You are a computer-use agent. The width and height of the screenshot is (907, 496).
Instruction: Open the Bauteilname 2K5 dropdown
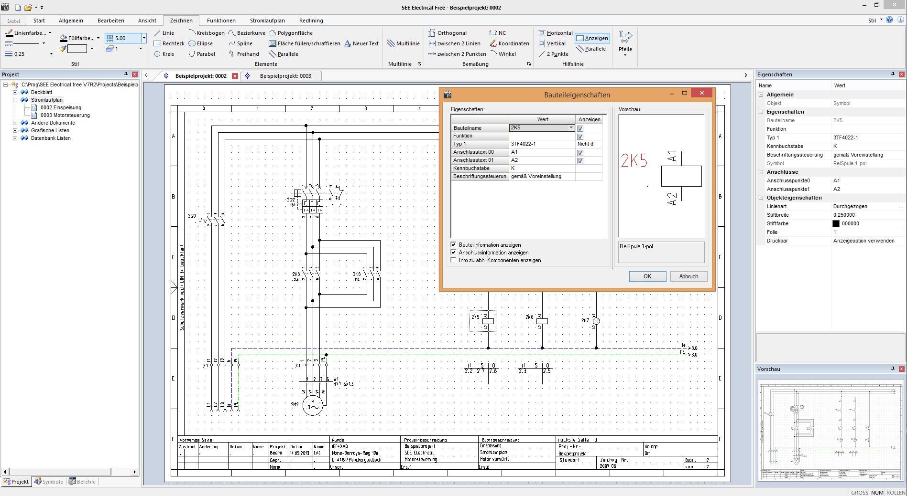[570, 128]
